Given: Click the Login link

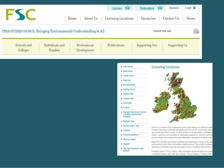Looking at the screenshot, I should tap(188, 8).
